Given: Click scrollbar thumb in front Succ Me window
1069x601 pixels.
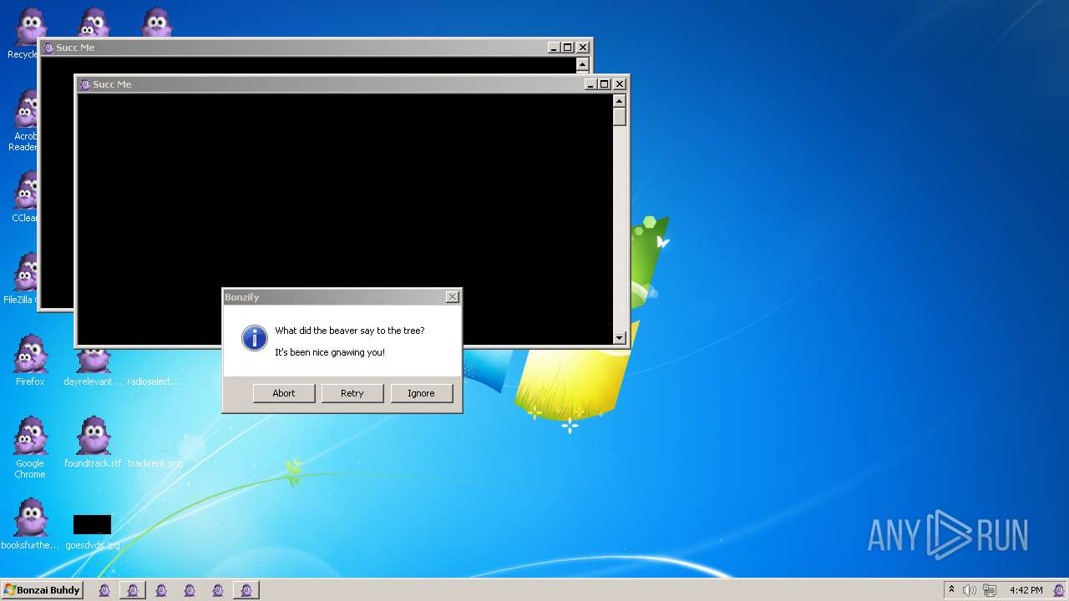Looking at the screenshot, I should point(619,116).
